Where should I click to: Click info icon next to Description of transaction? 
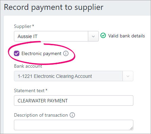click(72, 115)
